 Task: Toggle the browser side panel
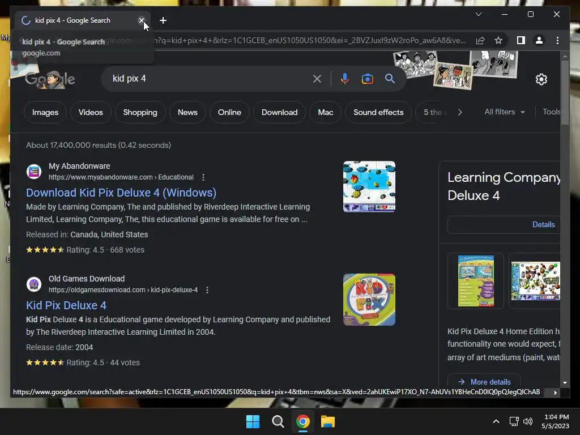click(x=521, y=40)
